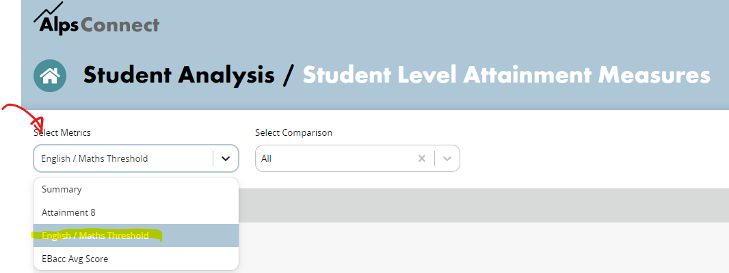Expand the Select Comparison dropdown arrow
The height and width of the screenshot is (273, 729).
tap(447, 158)
